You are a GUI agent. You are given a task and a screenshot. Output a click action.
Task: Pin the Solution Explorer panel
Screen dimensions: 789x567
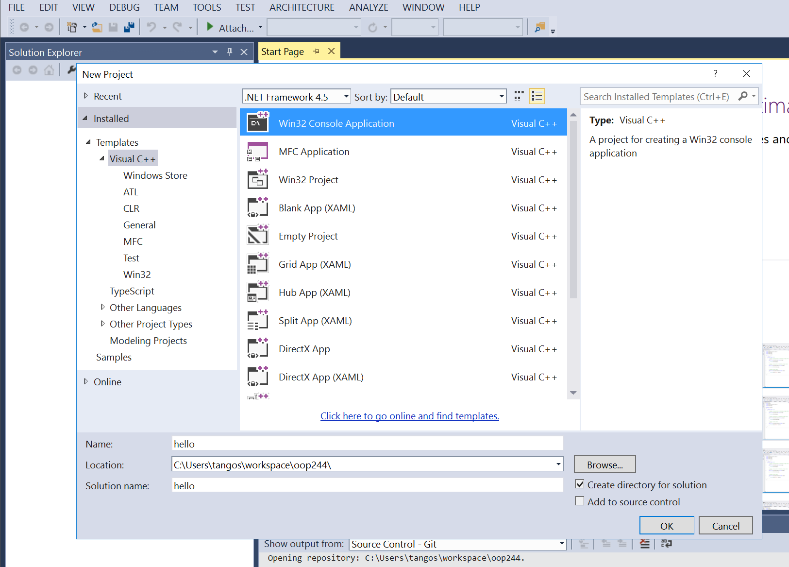pos(230,52)
